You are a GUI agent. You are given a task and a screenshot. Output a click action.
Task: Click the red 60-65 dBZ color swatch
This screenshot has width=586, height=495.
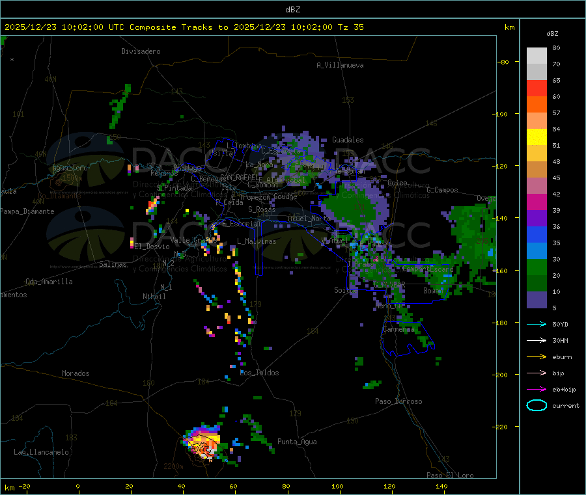click(x=537, y=88)
